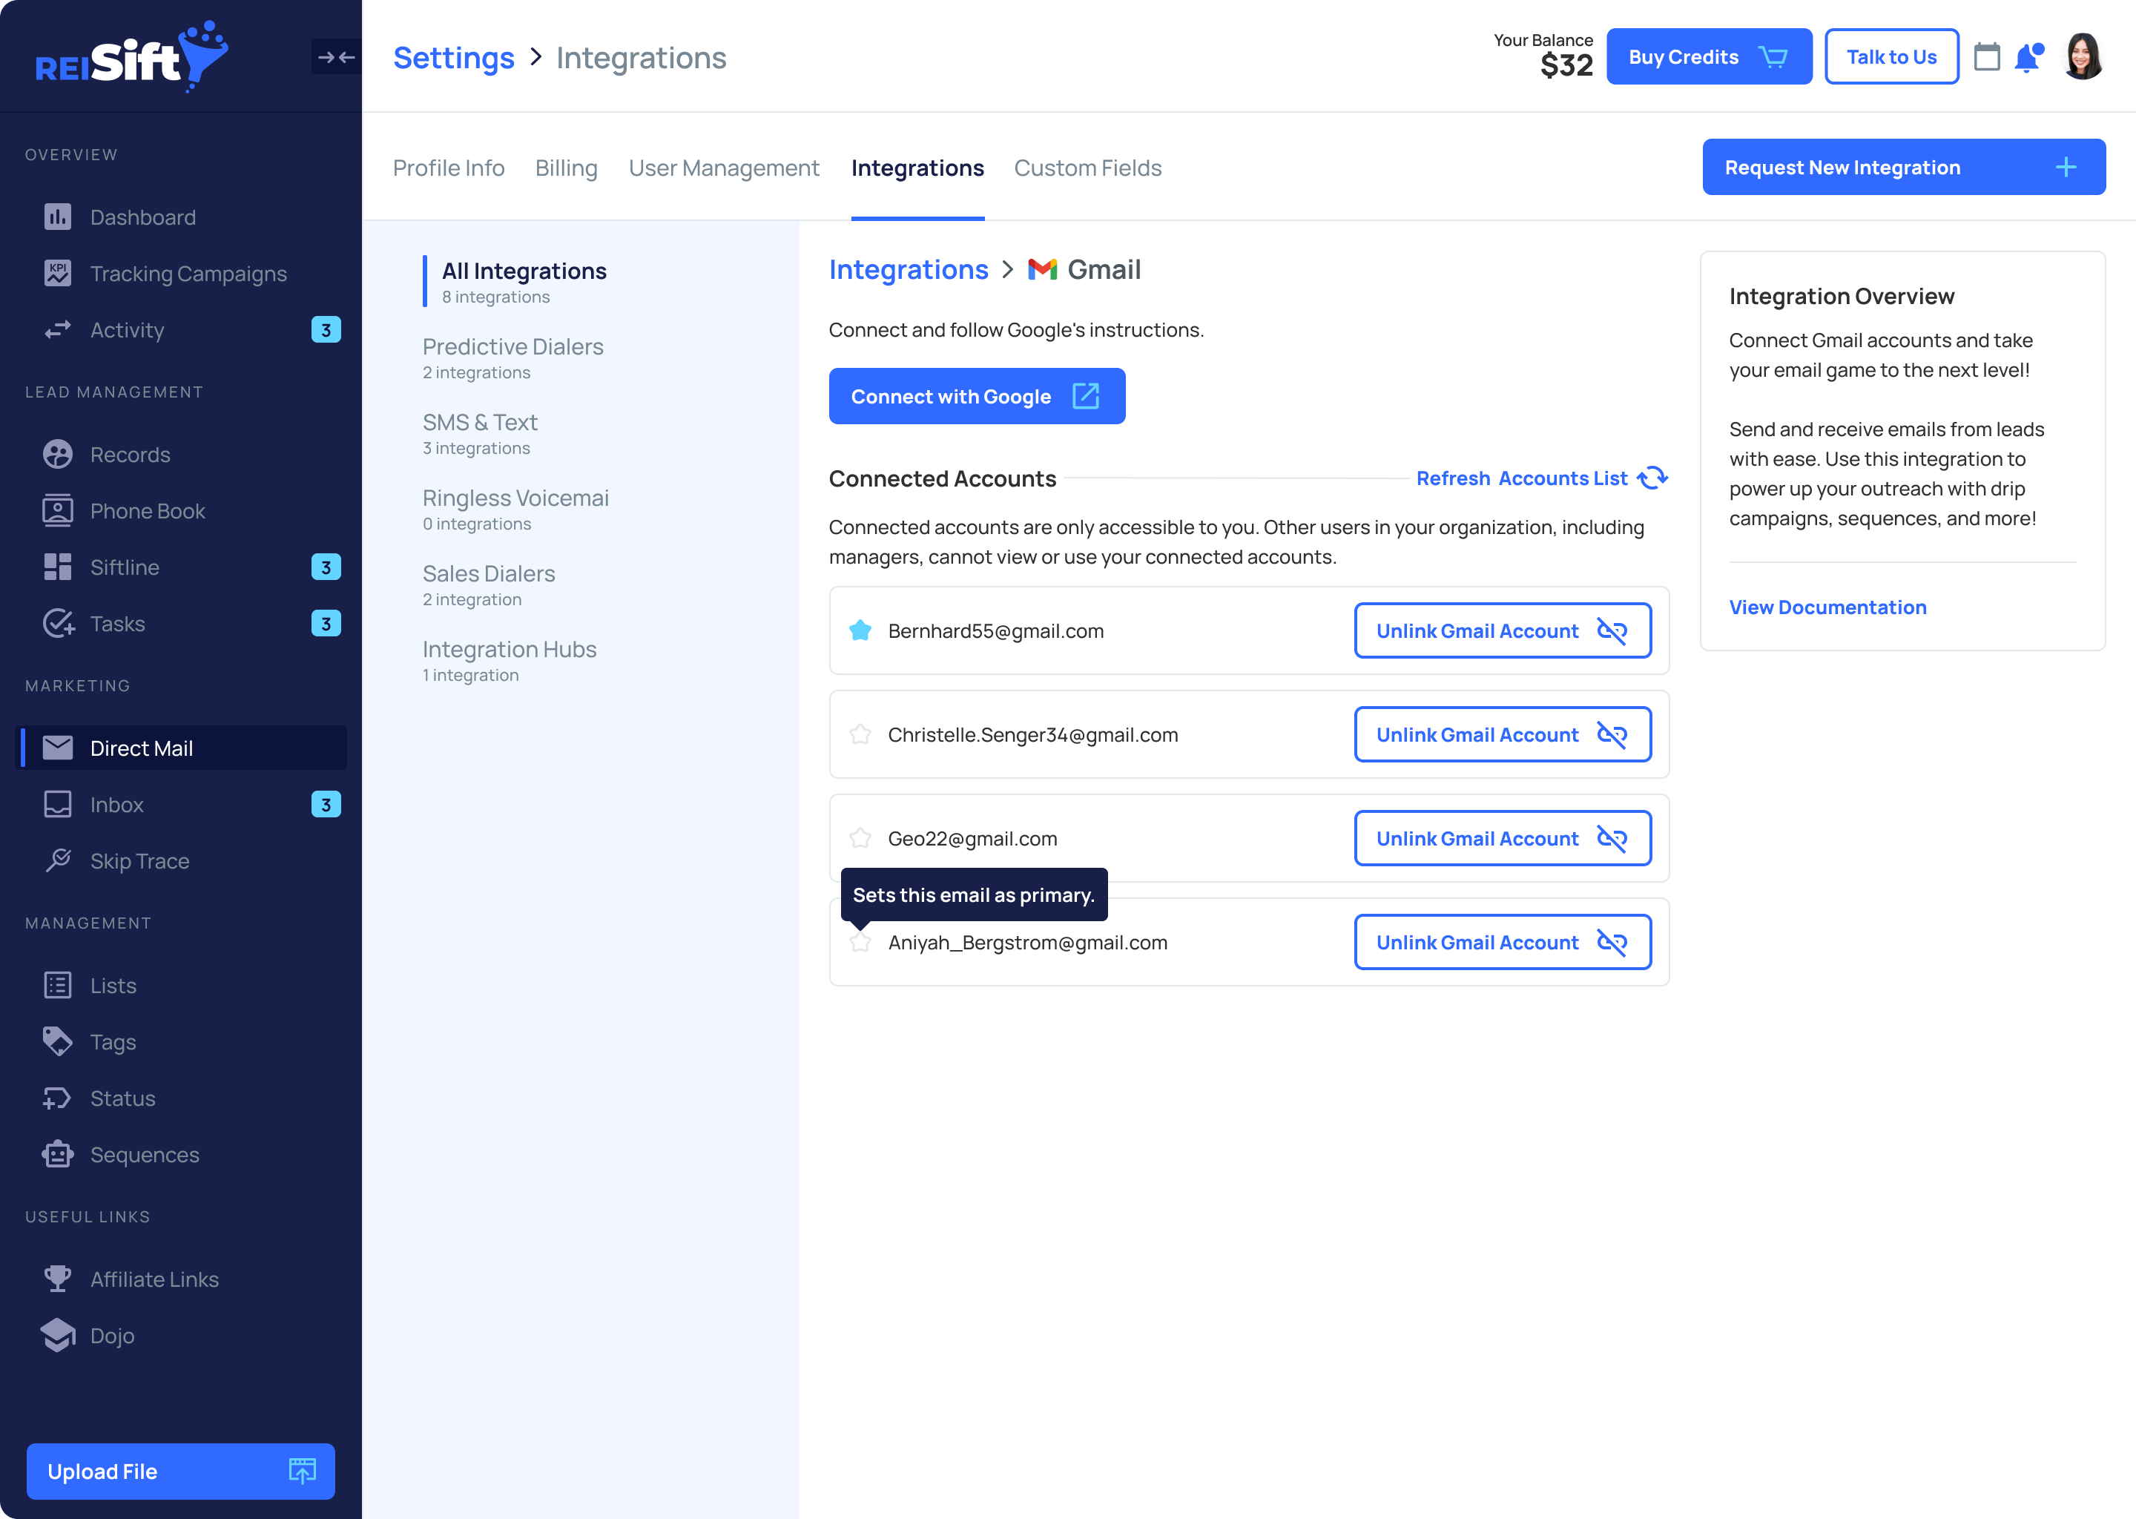Click the Sequences robot icon

tap(58, 1154)
